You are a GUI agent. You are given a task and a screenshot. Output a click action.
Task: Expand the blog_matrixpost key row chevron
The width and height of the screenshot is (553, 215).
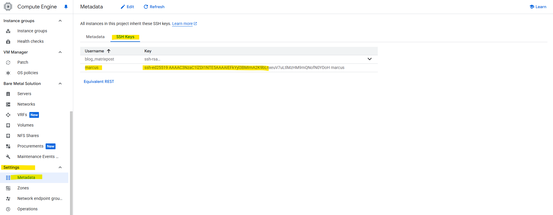click(370, 59)
